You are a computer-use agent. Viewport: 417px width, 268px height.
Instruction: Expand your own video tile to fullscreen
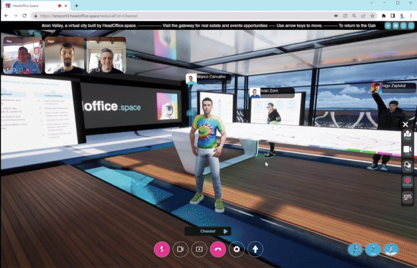pyautogui.click(x=21, y=70)
